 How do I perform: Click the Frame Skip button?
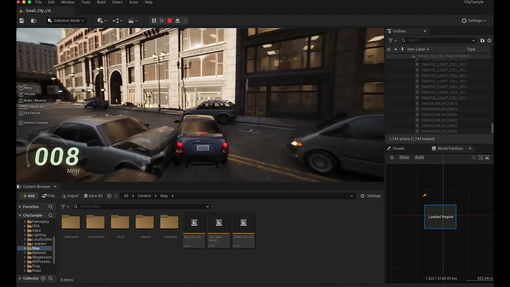162,21
